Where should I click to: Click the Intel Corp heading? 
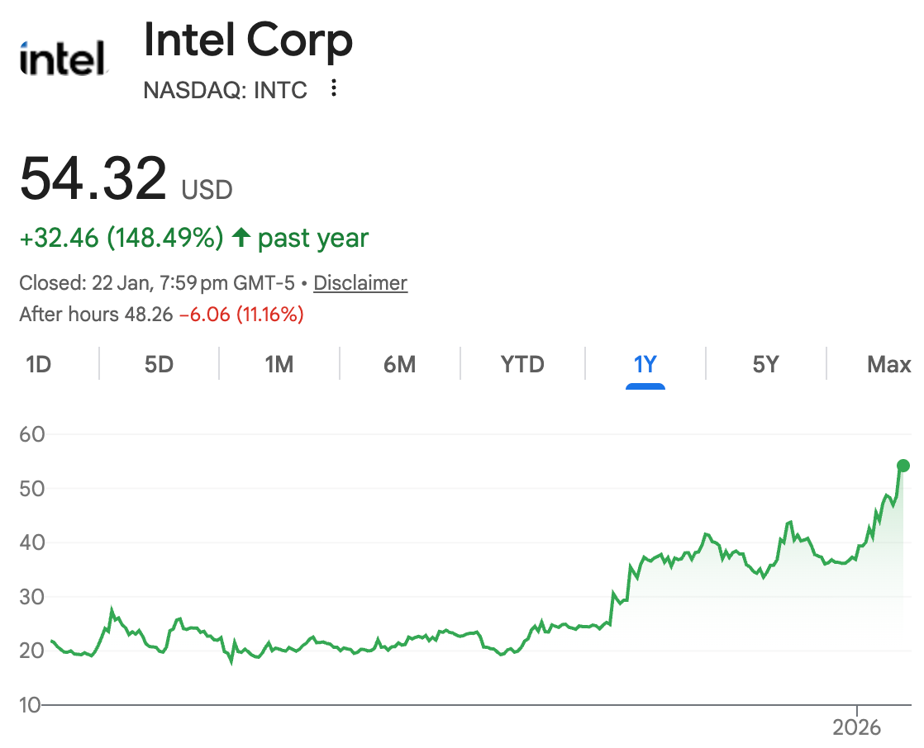[248, 40]
